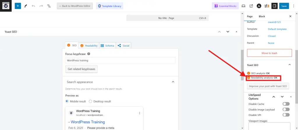Redo the last change

pos(41,6)
